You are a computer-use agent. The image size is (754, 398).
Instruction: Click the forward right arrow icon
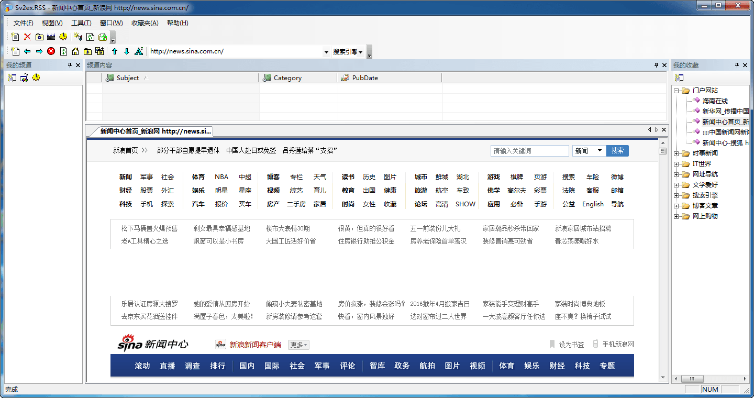point(39,51)
